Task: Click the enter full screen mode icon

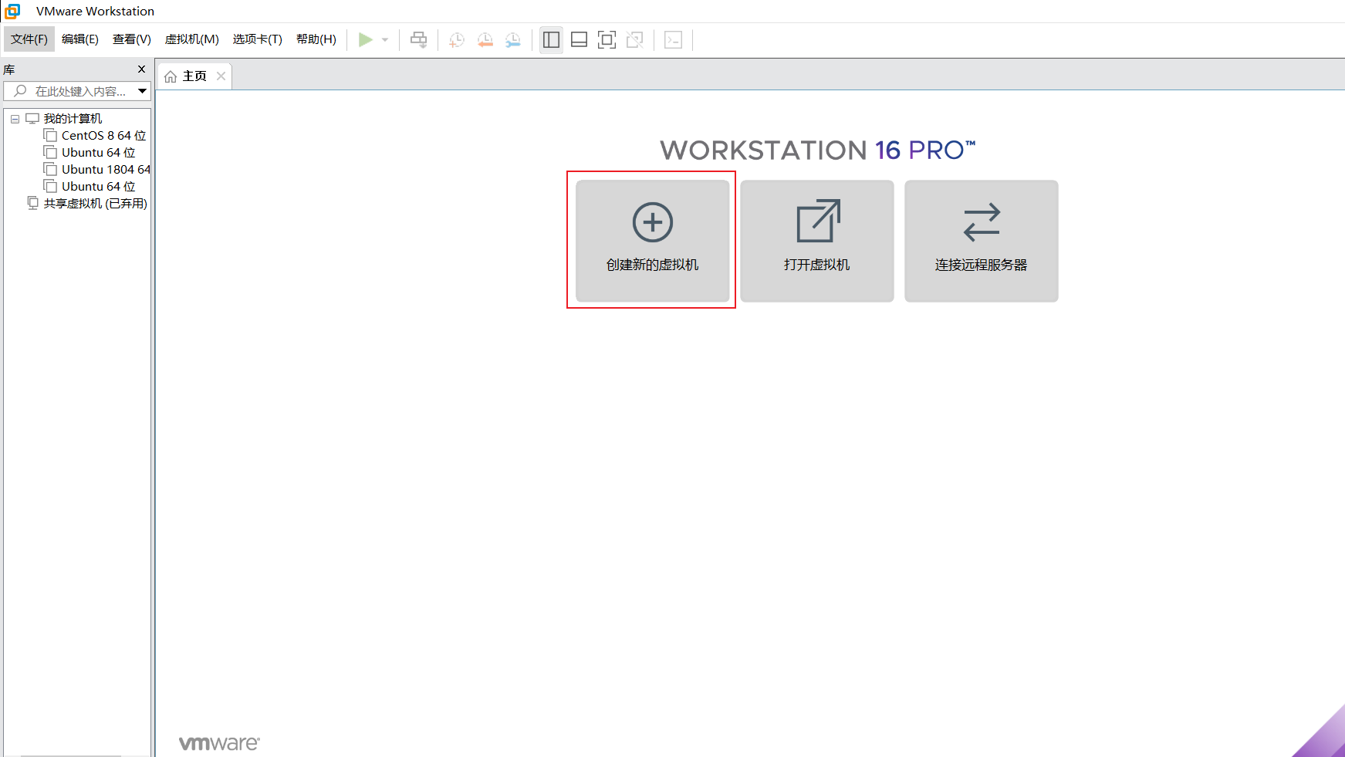Action: pyautogui.click(x=607, y=39)
